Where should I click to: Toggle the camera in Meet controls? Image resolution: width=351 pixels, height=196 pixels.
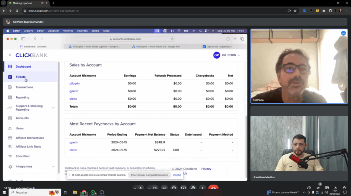pos(155,188)
